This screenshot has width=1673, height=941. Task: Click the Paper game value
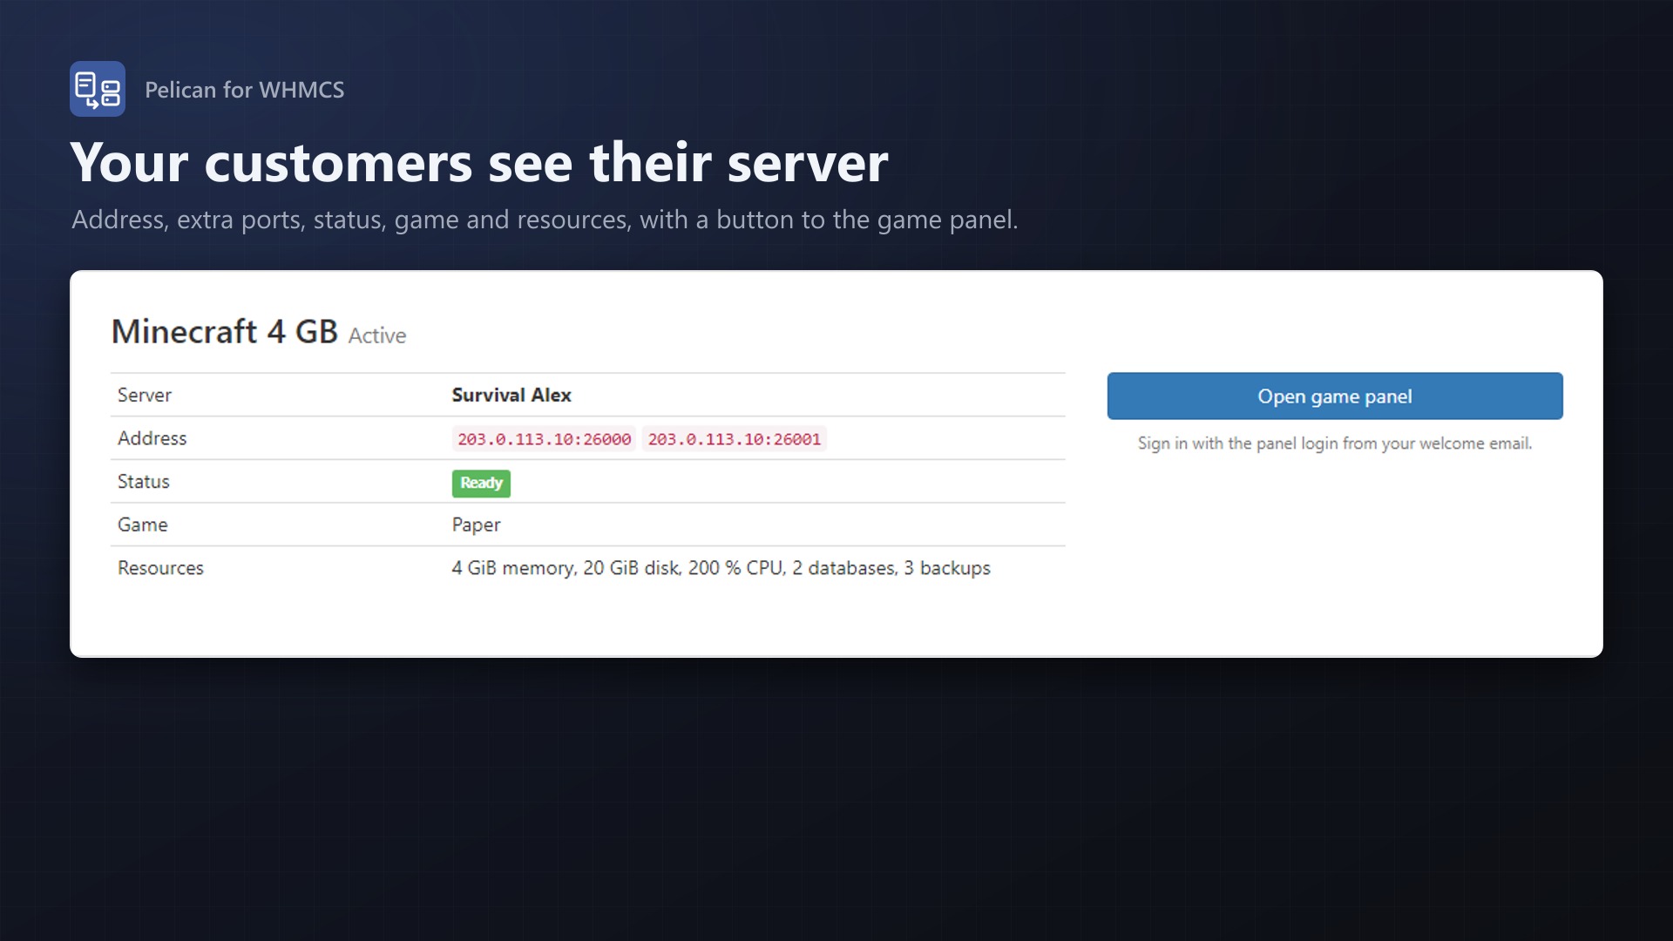coord(476,525)
